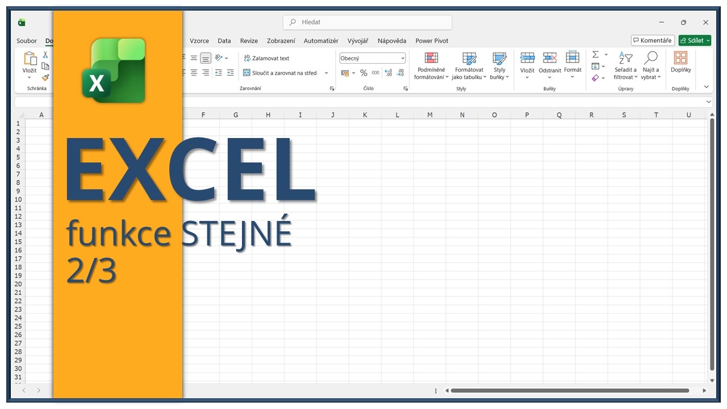Screen dimensions: 727x409
Task: Open the Soubor tab
Action: coord(27,41)
